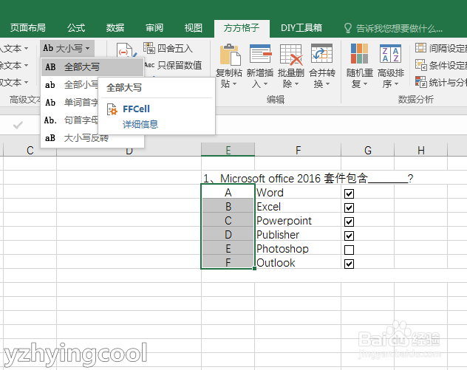Click the 批量删除 icon
Screen dimensions: 467x370
tap(291, 55)
